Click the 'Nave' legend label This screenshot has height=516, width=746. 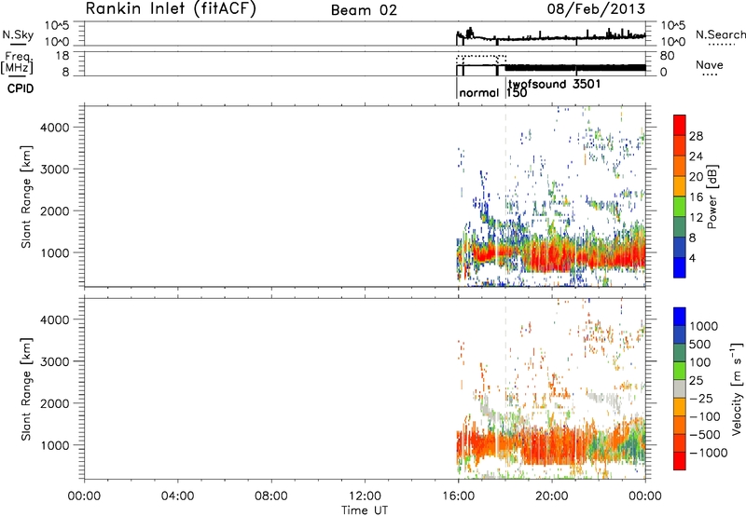click(x=709, y=64)
